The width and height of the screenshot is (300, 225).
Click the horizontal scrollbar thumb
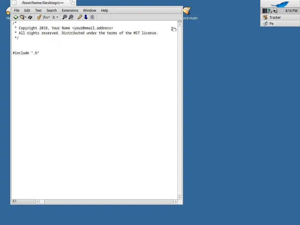42,201
